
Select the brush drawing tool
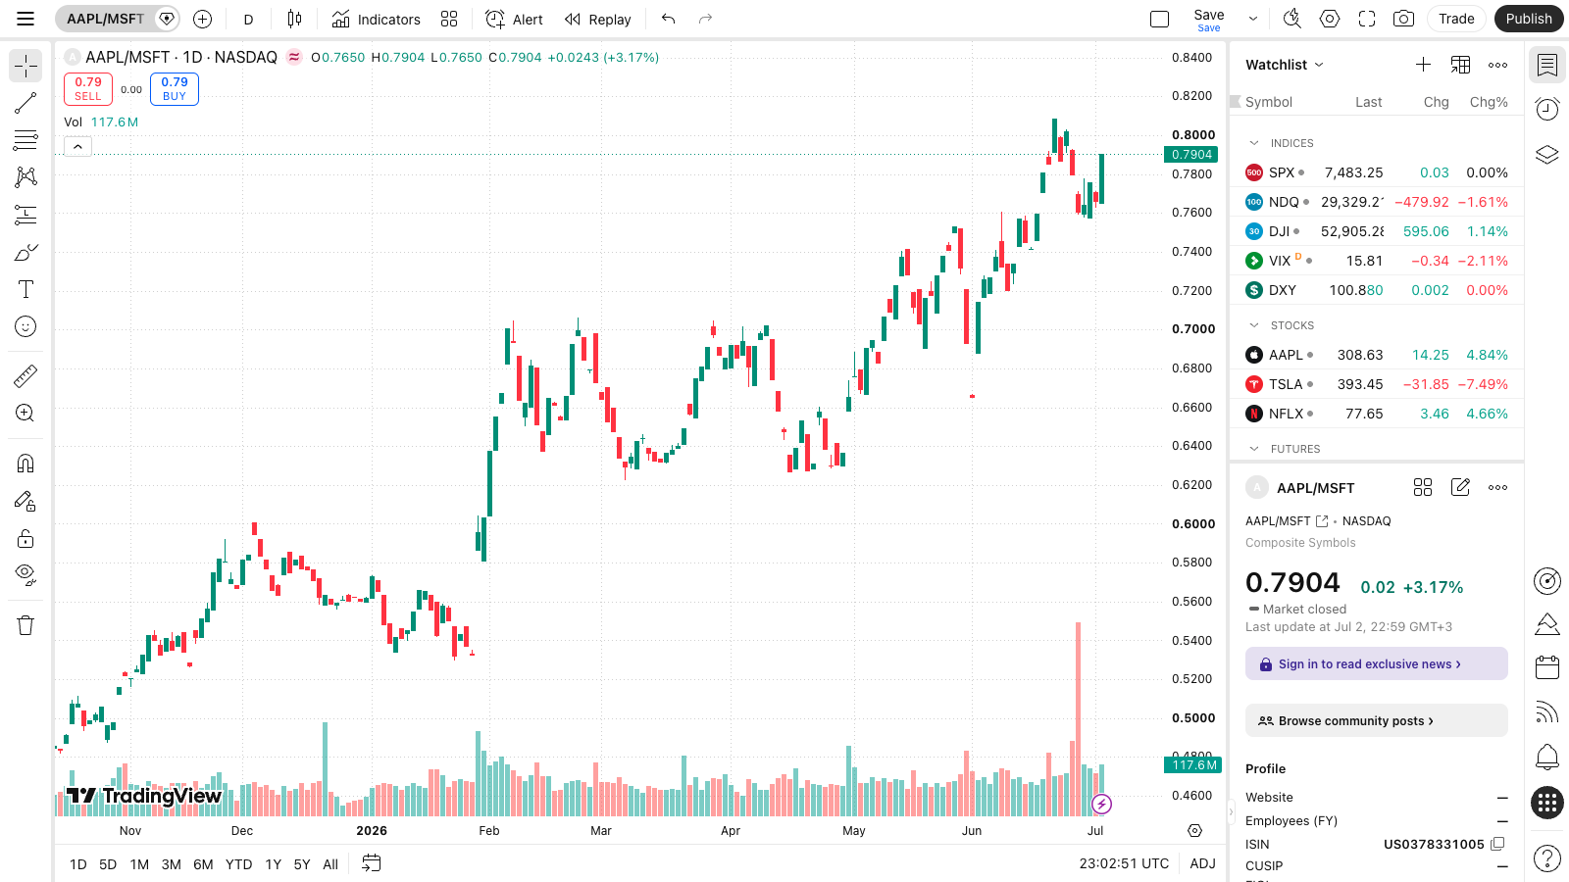[x=25, y=252]
